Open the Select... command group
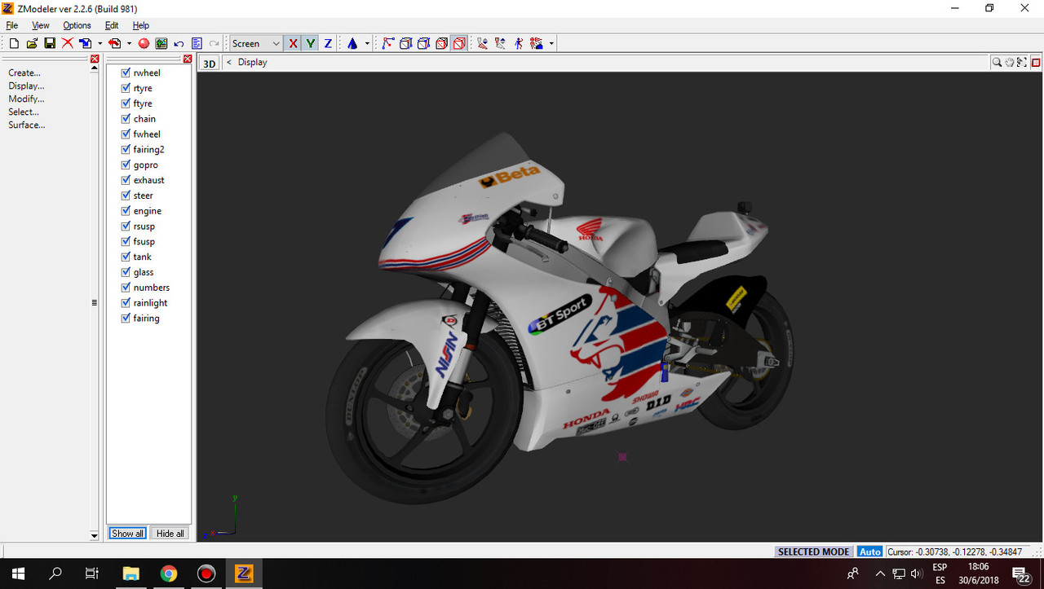The image size is (1044, 589). (x=24, y=112)
